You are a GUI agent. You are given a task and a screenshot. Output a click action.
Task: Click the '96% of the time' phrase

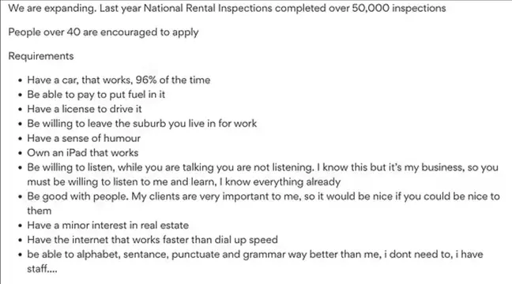point(173,80)
